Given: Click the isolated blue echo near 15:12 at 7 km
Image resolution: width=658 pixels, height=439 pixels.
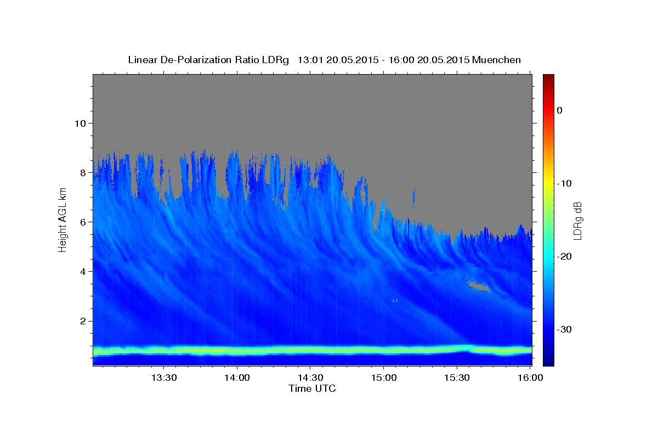Looking at the screenshot, I should pos(414,198).
